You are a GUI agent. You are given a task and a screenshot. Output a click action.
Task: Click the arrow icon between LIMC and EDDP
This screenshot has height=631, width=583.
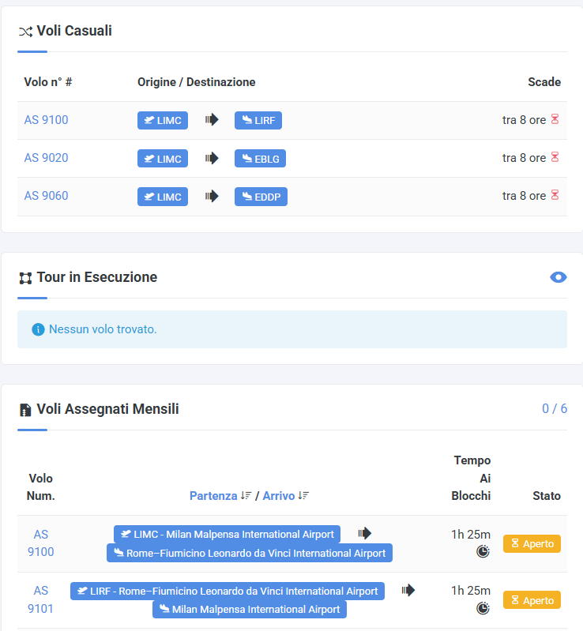pos(212,196)
